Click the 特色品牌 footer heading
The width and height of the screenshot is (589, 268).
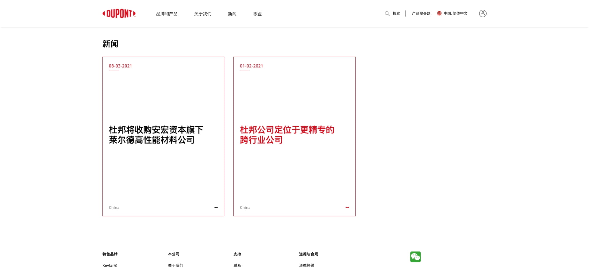point(110,254)
